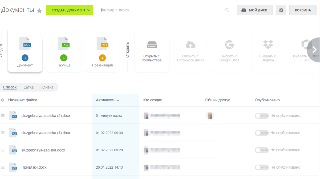320x179 pixels.
Task: Switch to the Плитка view tab
Action: pos(47,87)
